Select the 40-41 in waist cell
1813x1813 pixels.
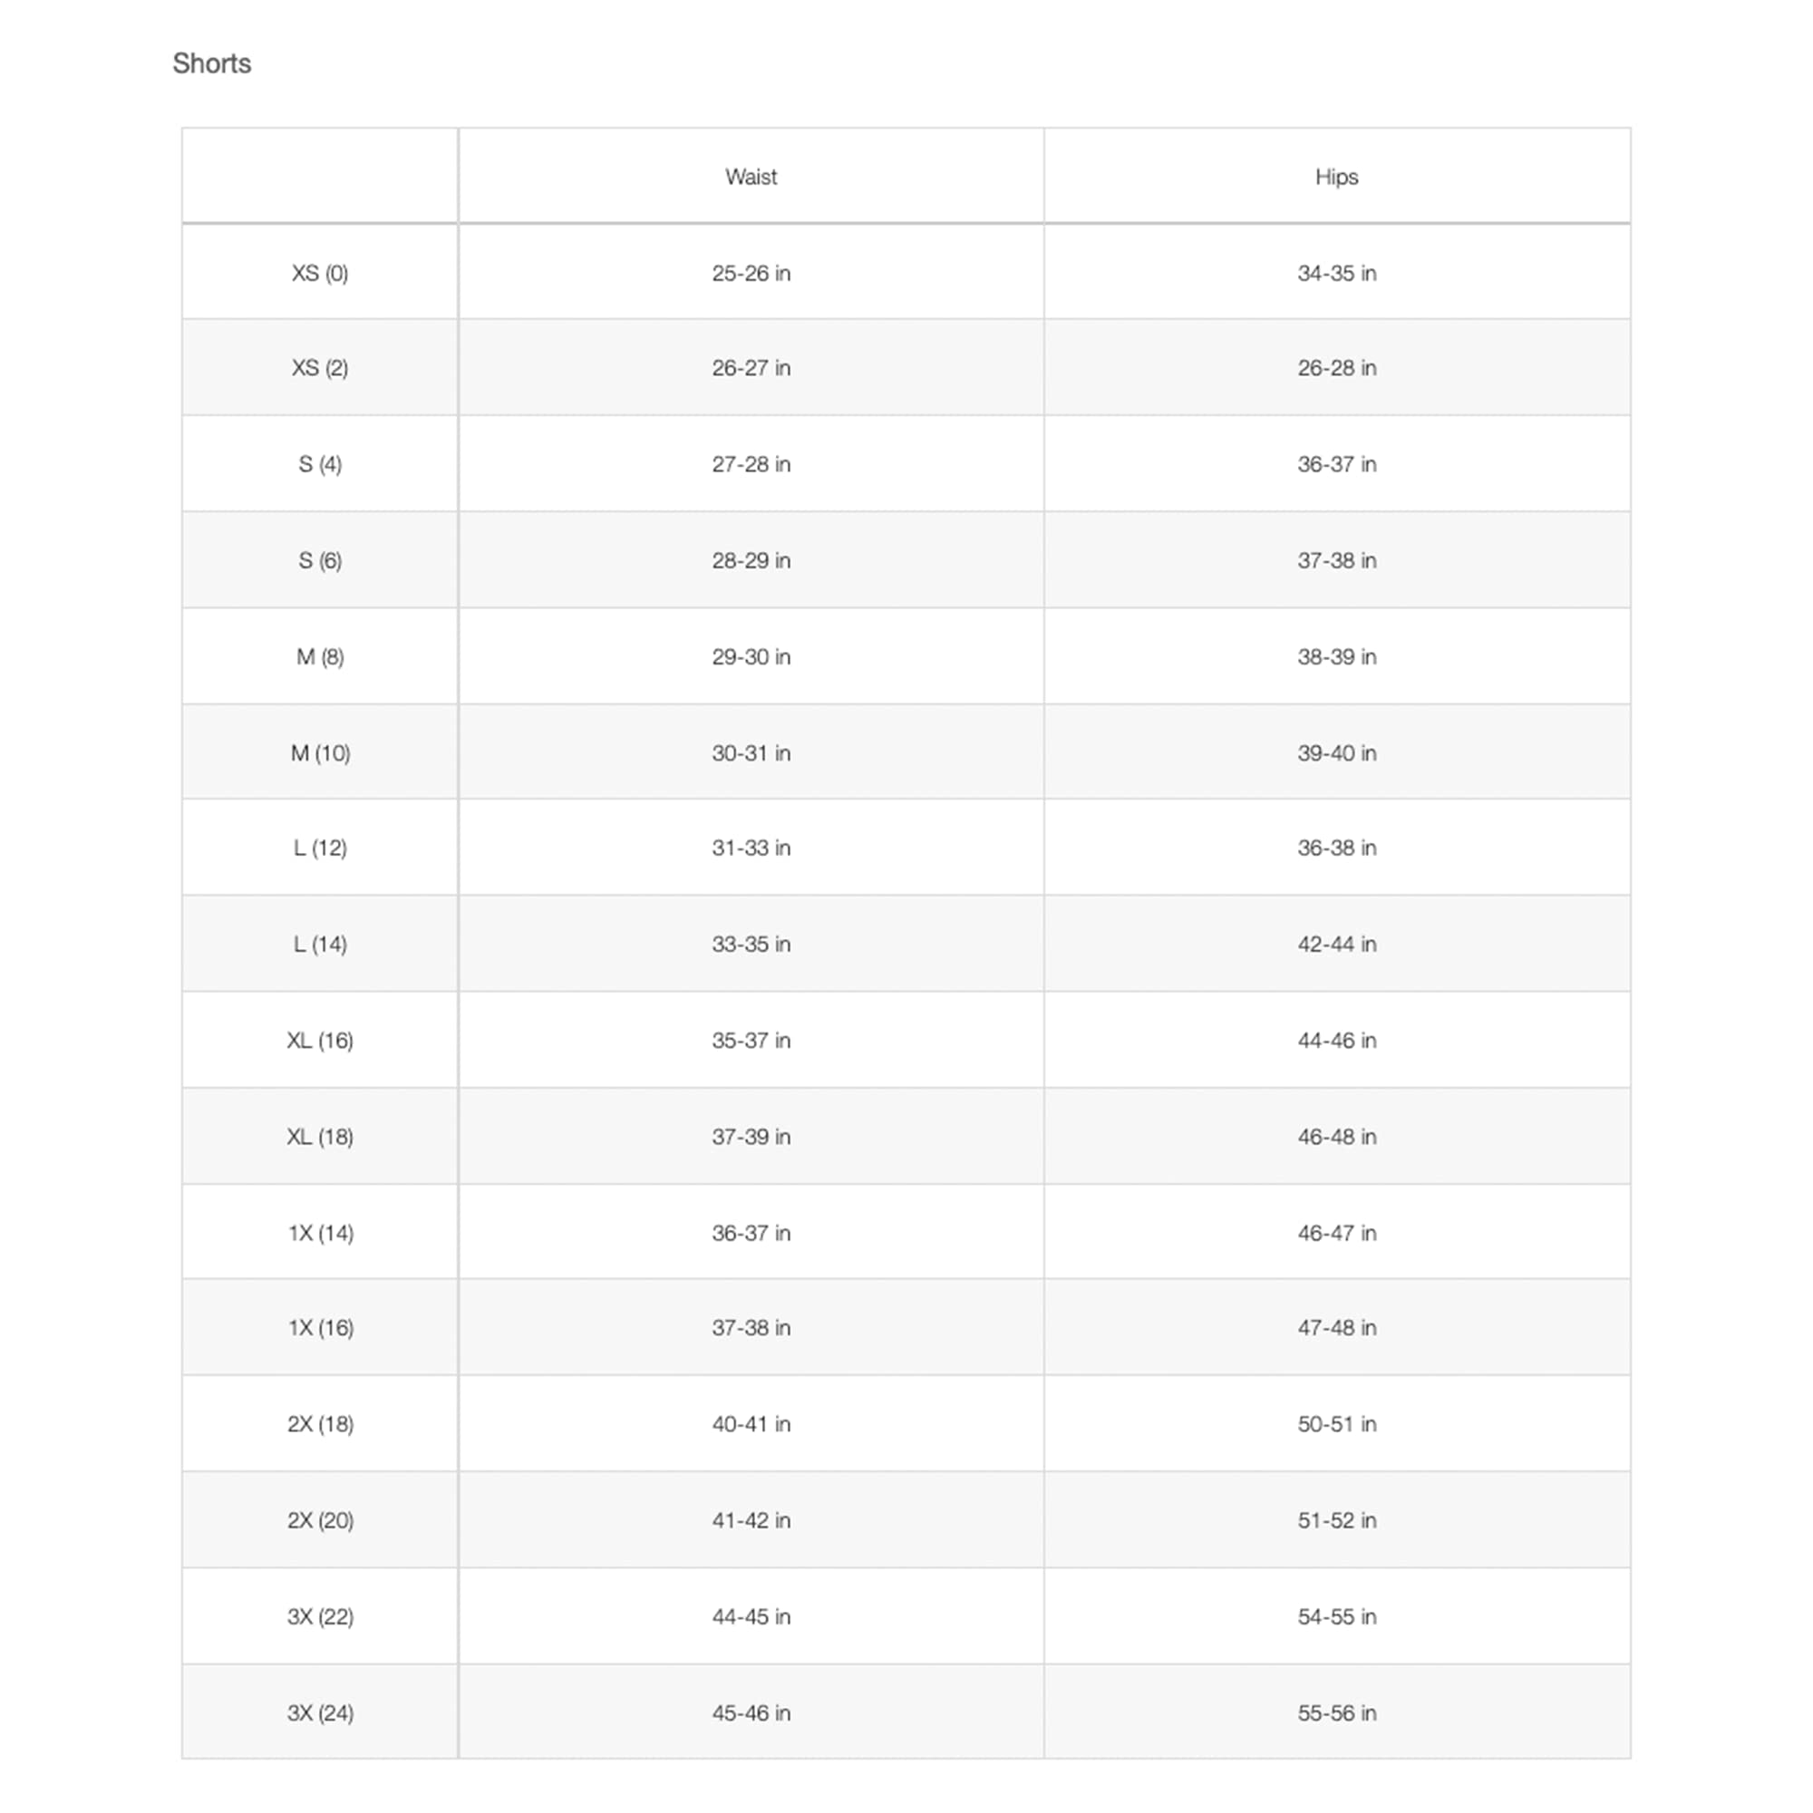pyautogui.click(x=751, y=1424)
